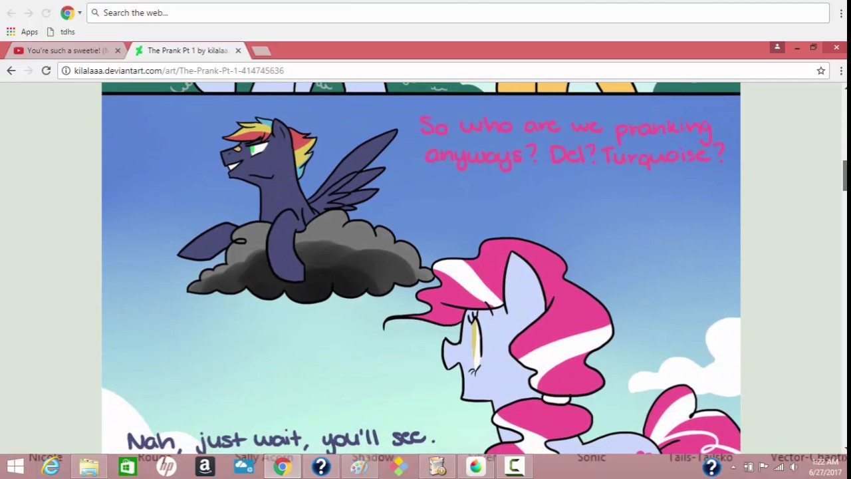Reload the DeviantArt page
Screen dimensions: 851x479
pos(46,71)
